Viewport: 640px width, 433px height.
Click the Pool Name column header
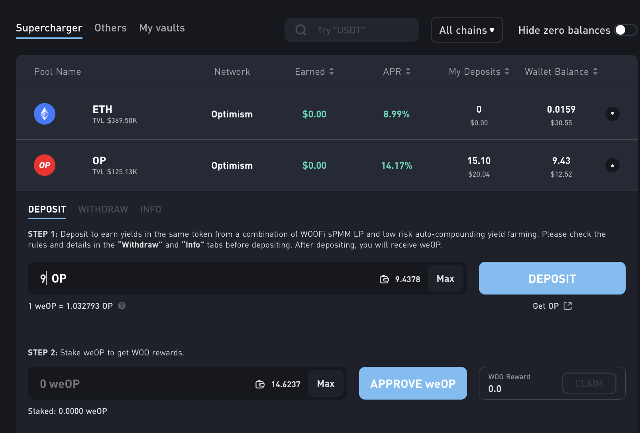tap(57, 72)
